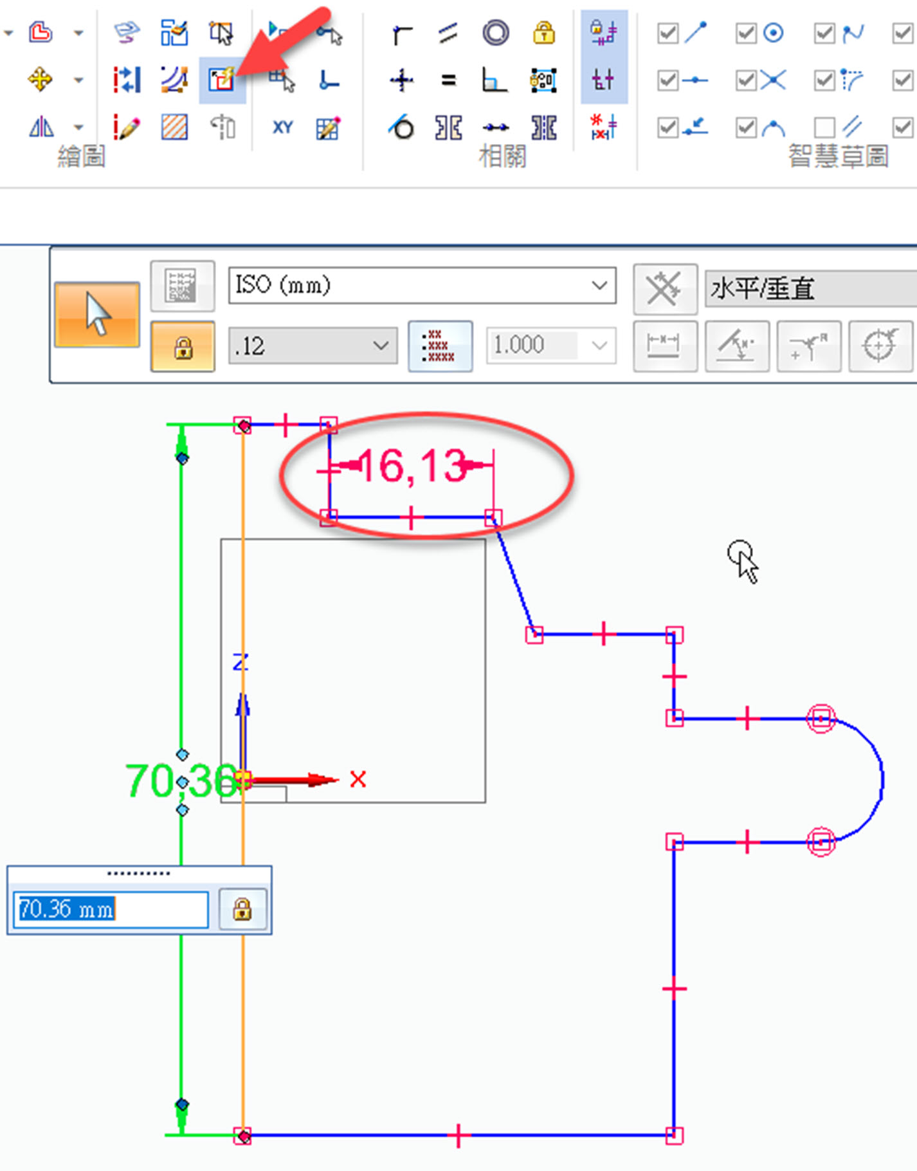Select the red 16,13 dimension text

tap(412, 466)
